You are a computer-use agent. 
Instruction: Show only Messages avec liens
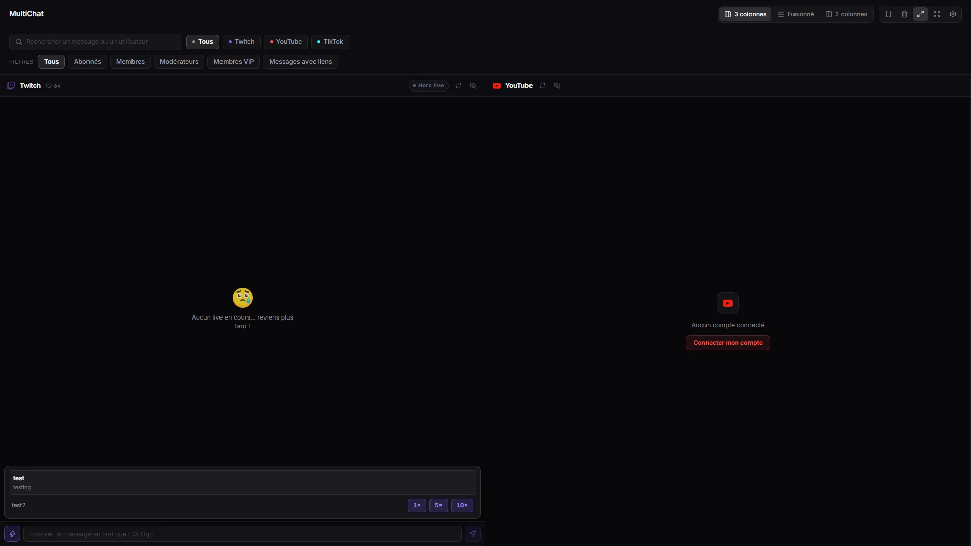(300, 62)
